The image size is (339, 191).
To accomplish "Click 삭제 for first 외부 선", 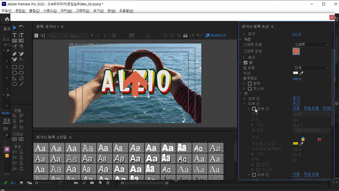I will tap(296, 108).
